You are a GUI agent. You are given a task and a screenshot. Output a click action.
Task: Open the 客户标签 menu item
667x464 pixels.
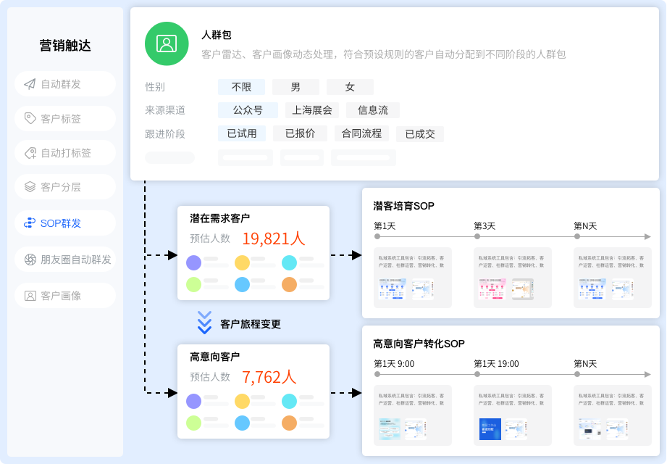(65, 118)
